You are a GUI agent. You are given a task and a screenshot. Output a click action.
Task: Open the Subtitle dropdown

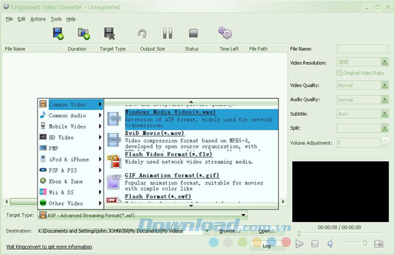pyautogui.click(x=384, y=114)
